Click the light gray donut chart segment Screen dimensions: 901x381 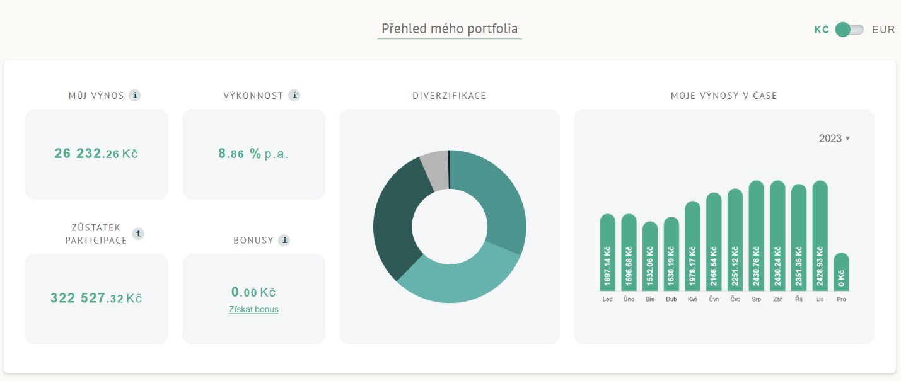pyautogui.click(x=434, y=170)
